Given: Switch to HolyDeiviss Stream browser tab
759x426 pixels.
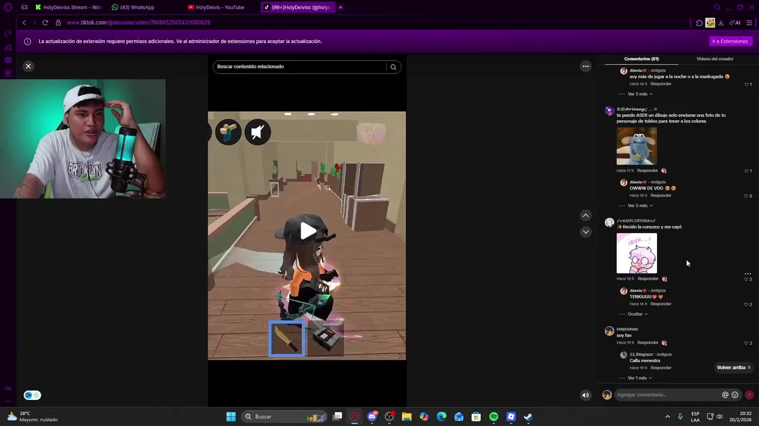Looking at the screenshot, I should (68, 7).
